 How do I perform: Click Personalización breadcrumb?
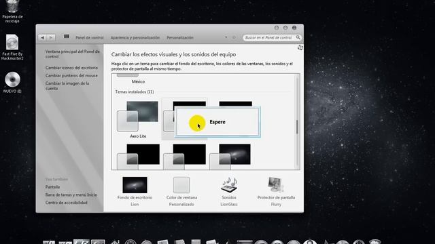coord(180,38)
